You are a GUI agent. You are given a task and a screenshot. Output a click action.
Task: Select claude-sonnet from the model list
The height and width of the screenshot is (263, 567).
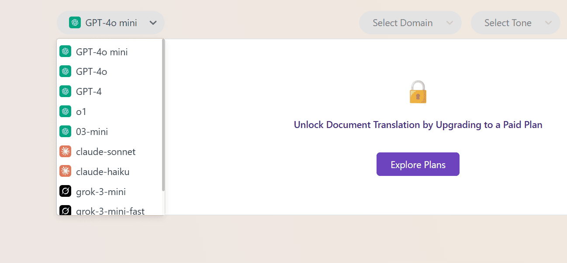tap(106, 152)
